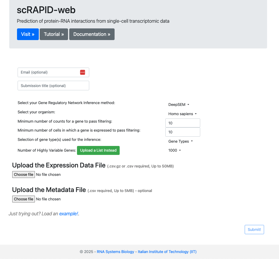This screenshot has height=259, width=279.
Task: Click the Submission title input field
Action: 53,86
